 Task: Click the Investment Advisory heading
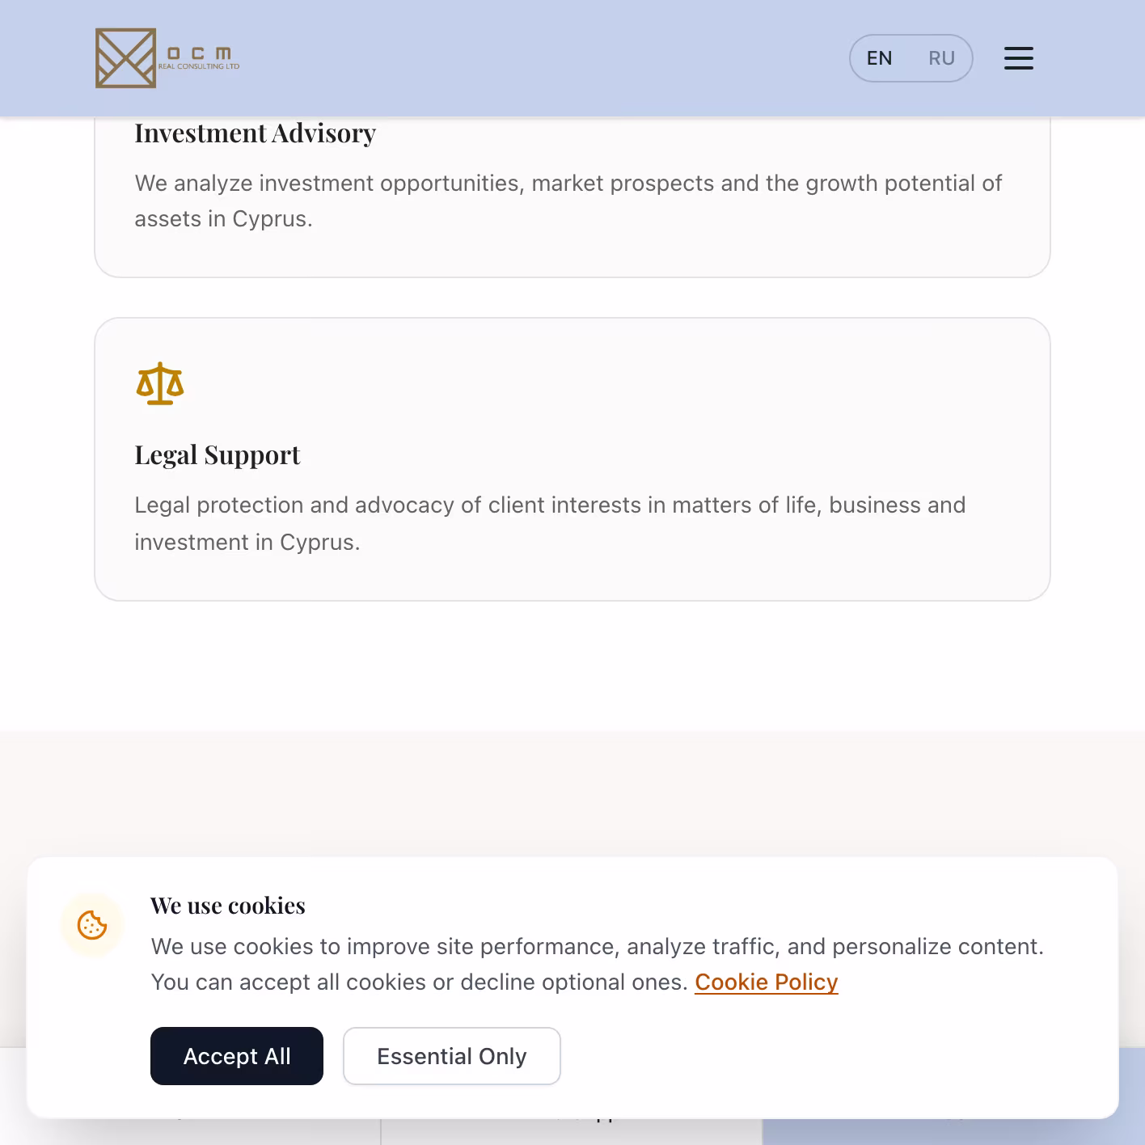click(x=255, y=133)
